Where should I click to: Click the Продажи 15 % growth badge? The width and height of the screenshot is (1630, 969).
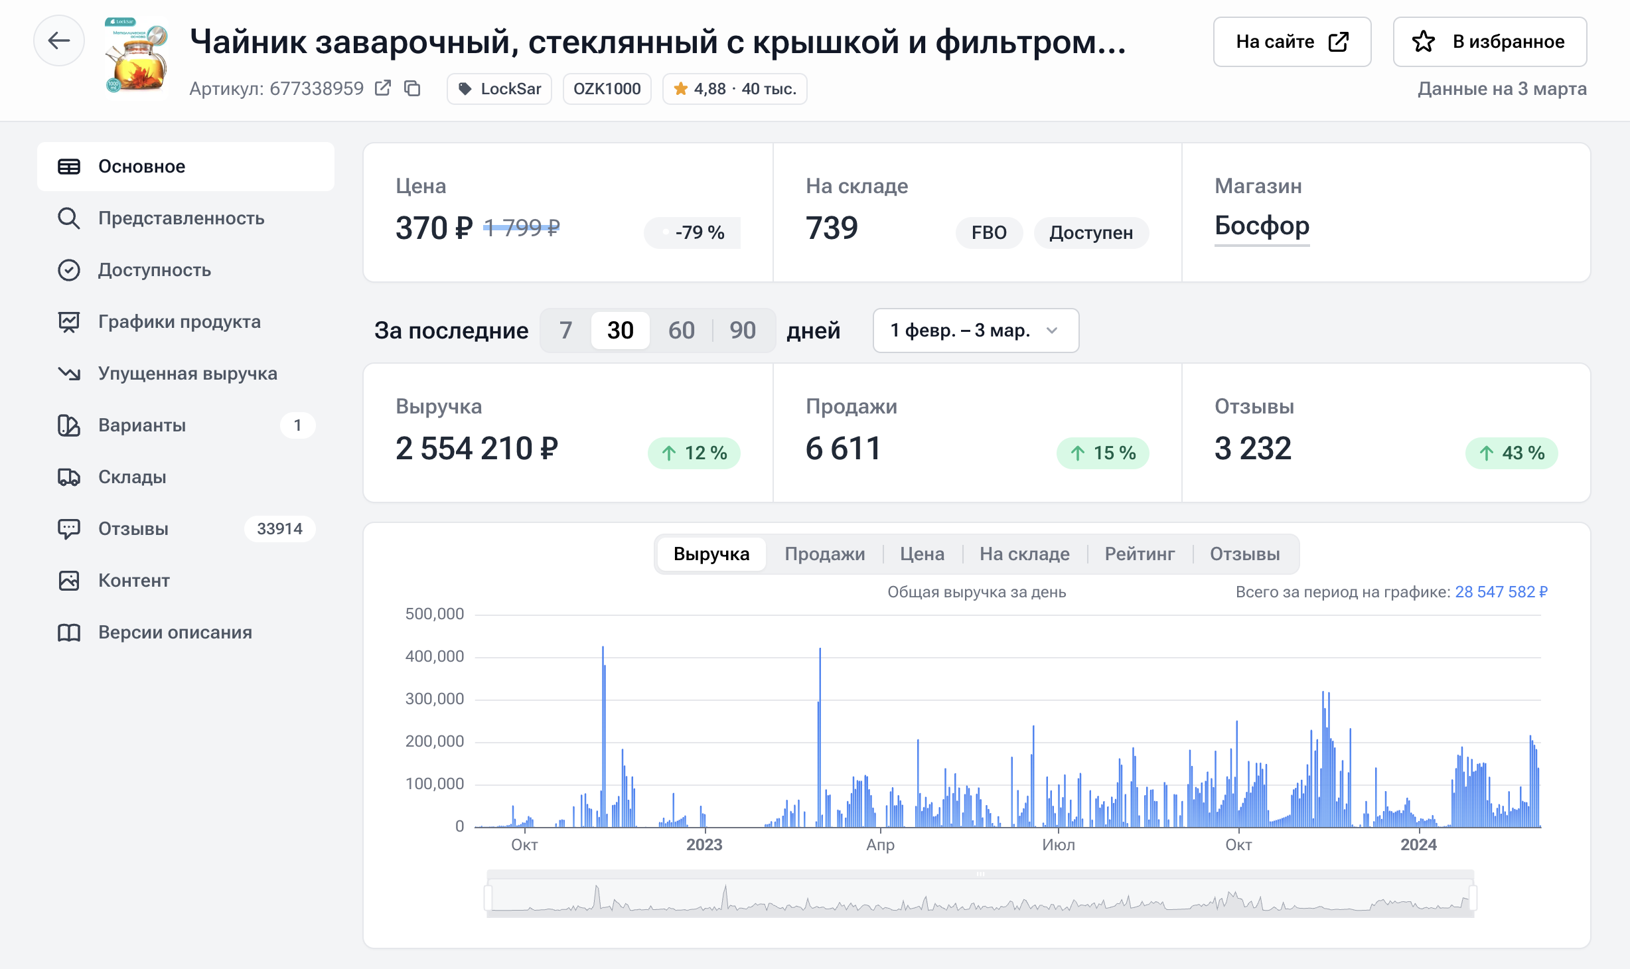tap(1103, 453)
